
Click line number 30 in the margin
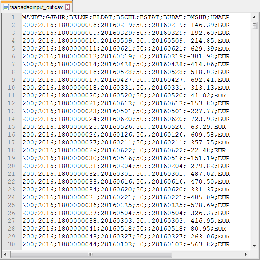[x=11, y=244]
